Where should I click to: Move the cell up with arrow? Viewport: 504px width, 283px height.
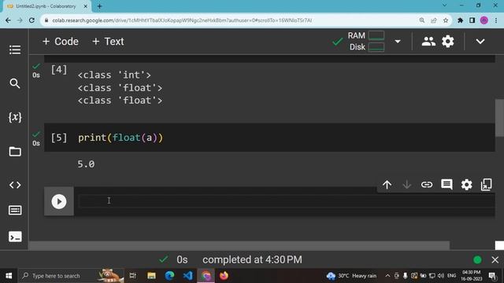click(387, 185)
